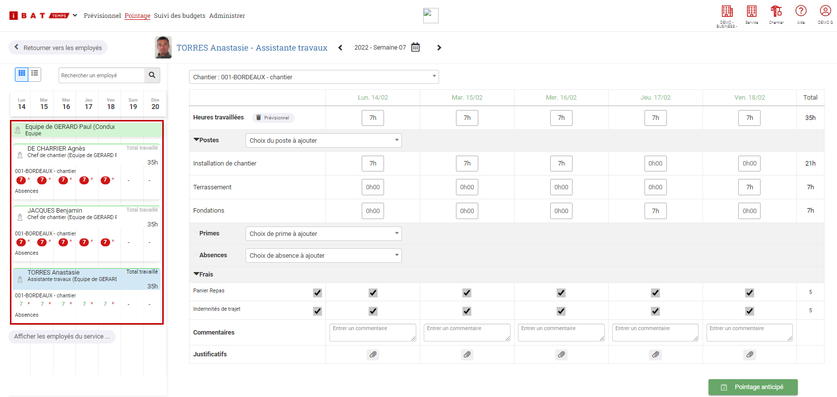The height and width of the screenshot is (397, 837).
Task: Toggle Panier Repas checkbox for Lun. 14/02
Action: click(x=373, y=293)
